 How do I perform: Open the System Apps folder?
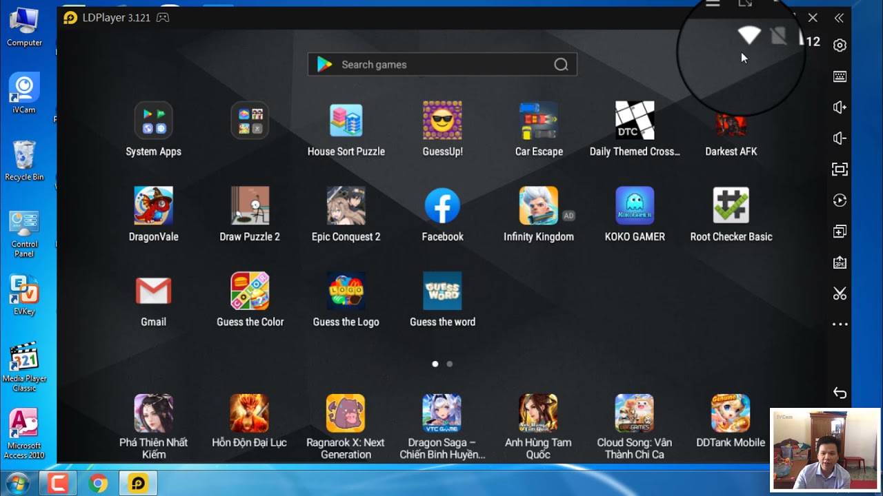[153, 121]
